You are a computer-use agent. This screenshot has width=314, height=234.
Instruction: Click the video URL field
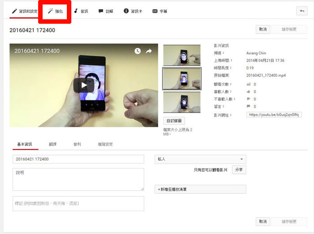274,115
